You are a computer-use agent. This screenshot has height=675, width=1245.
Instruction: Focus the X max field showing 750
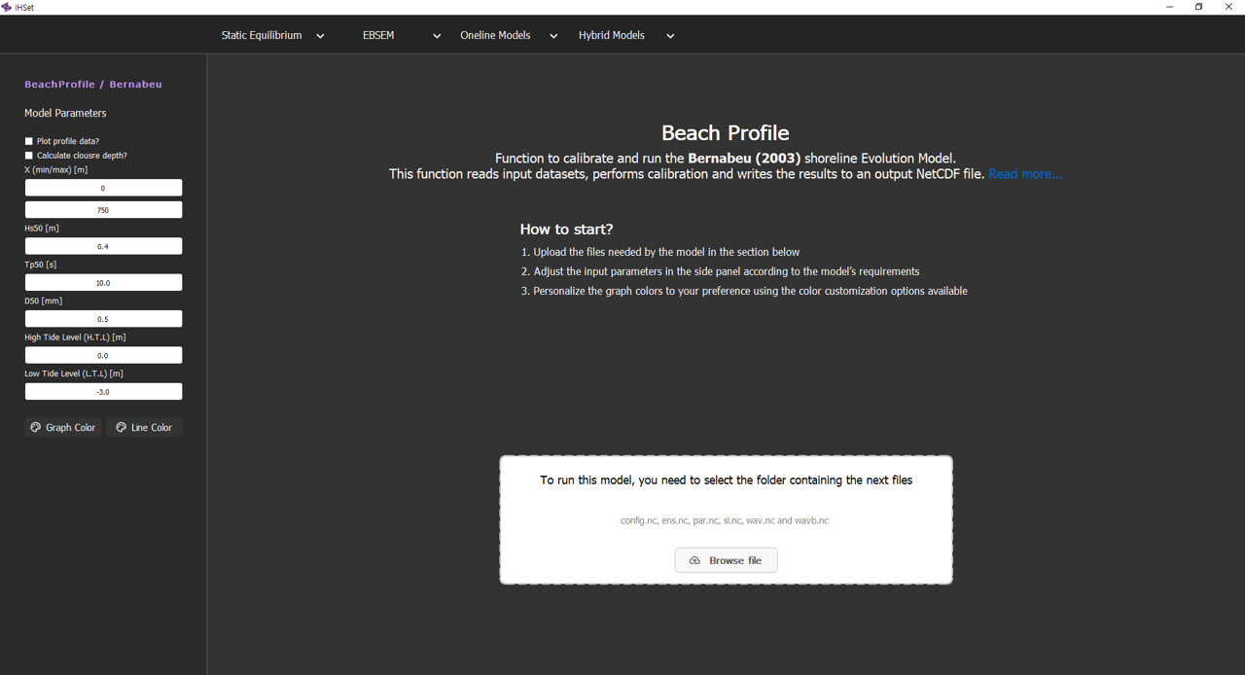[103, 210]
